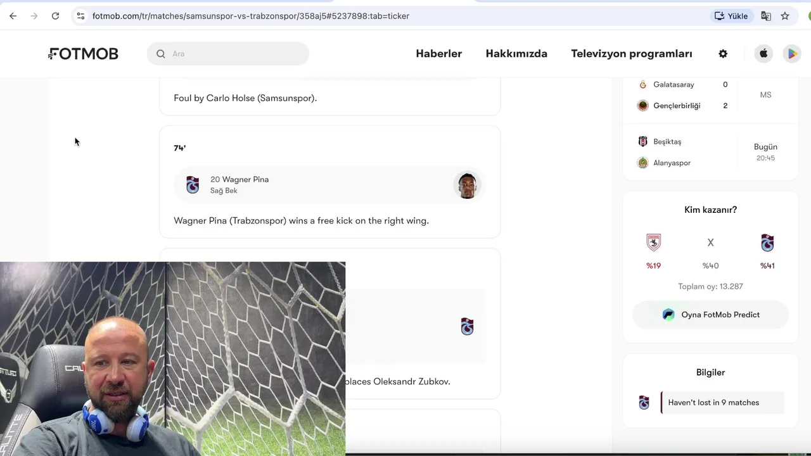Open the browser translate page icon
The height and width of the screenshot is (456, 811).
pyautogui.click(x=766, y=16)
